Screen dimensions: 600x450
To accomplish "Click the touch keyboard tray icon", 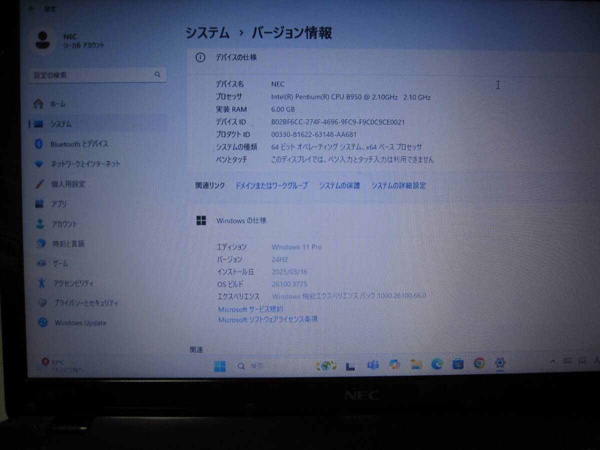I will [567, 360].
